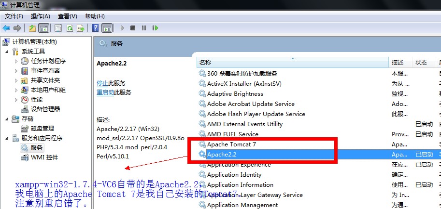Image resolution: width=441 pixels, height=209 pixels.
Task: Click the Back arrow toolbar icon
Action: point(6,28)
